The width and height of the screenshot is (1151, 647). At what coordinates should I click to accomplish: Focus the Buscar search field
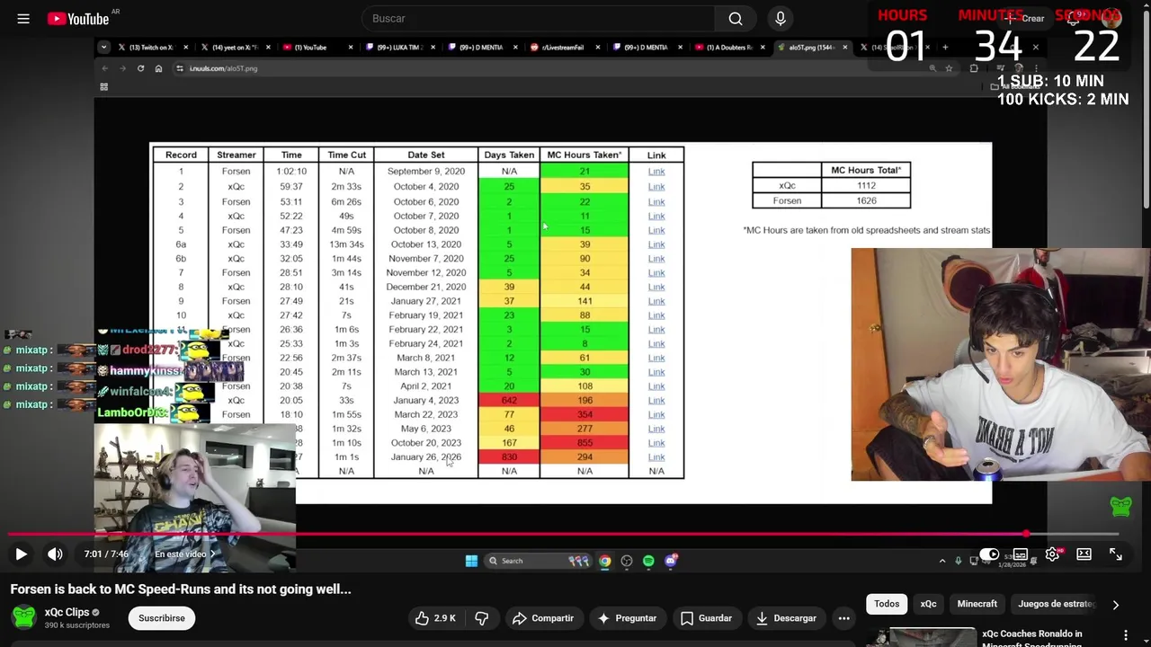pos(540,18)
